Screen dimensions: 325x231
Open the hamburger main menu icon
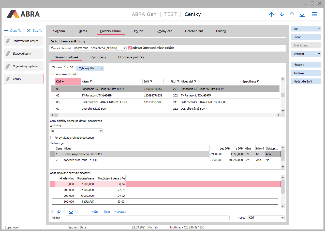pyautogui.click(x=315, y=14)
